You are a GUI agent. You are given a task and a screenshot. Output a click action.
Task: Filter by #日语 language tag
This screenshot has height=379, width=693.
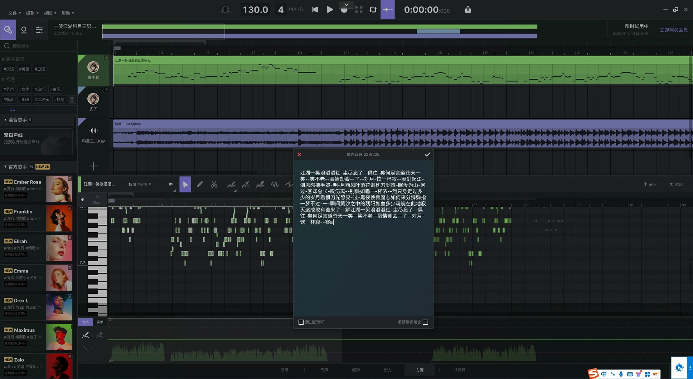point(40,69)
